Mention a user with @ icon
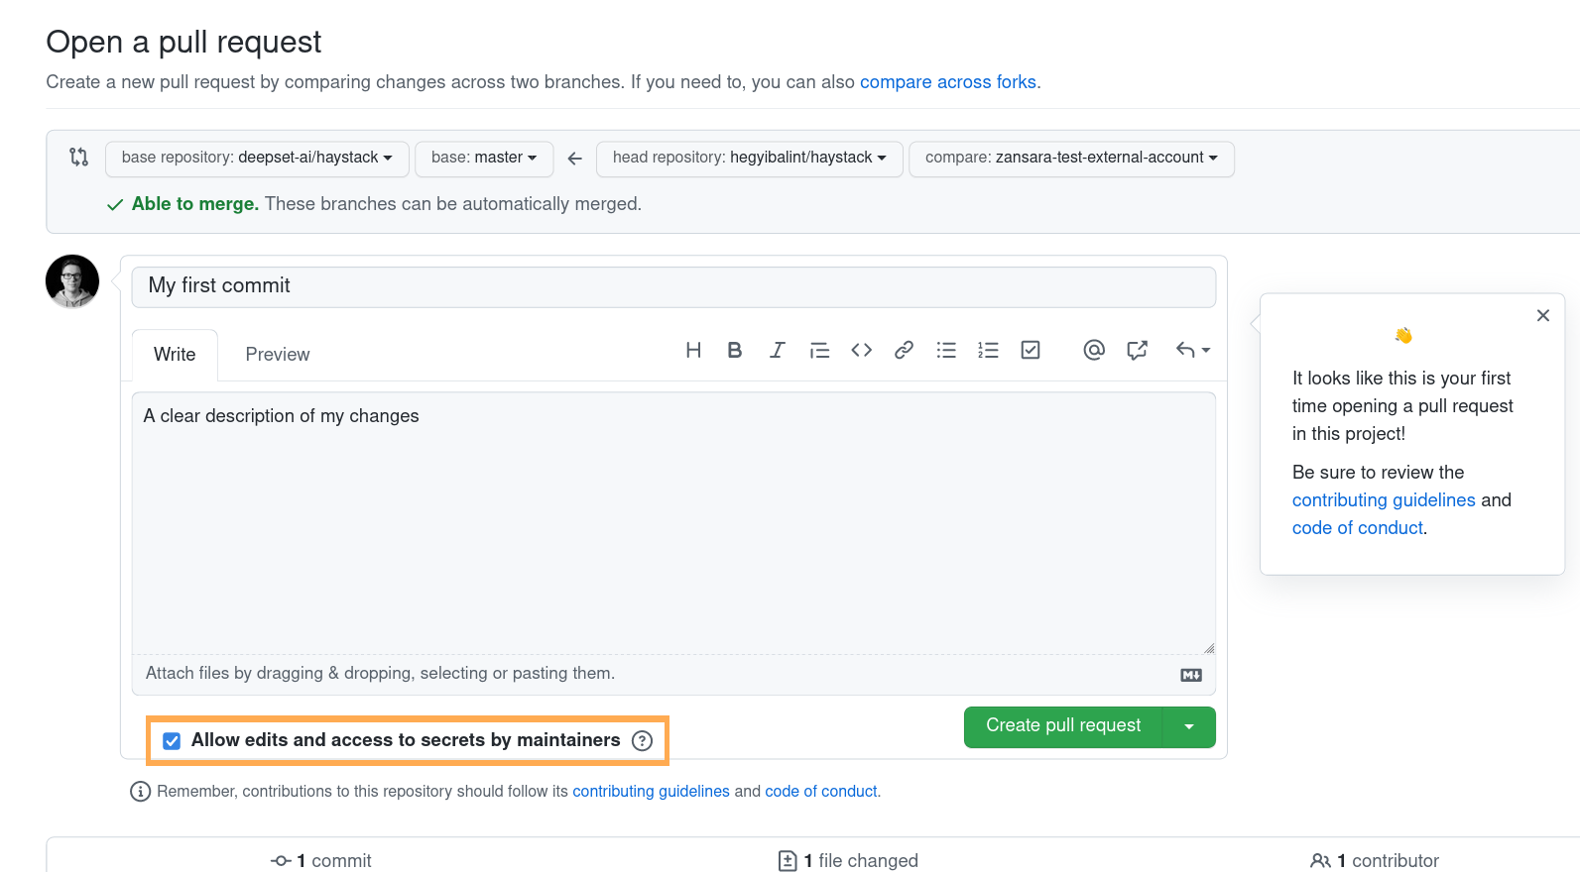The width and height of the screenshot is (1580, 872). tap(1094, 350)
